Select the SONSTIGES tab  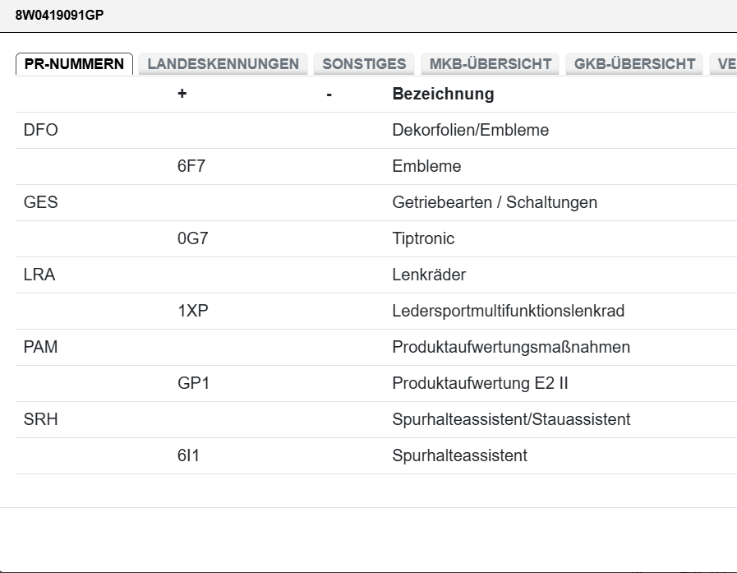point(364,64)
